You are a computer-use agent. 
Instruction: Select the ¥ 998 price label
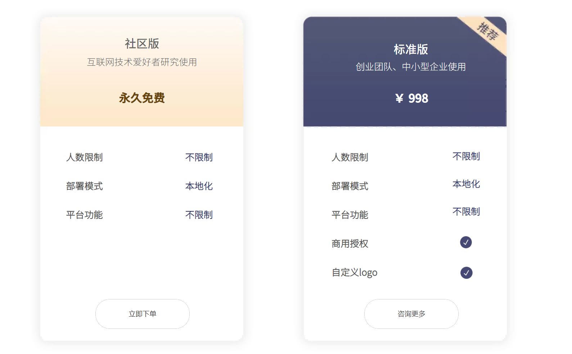[411, 98]
